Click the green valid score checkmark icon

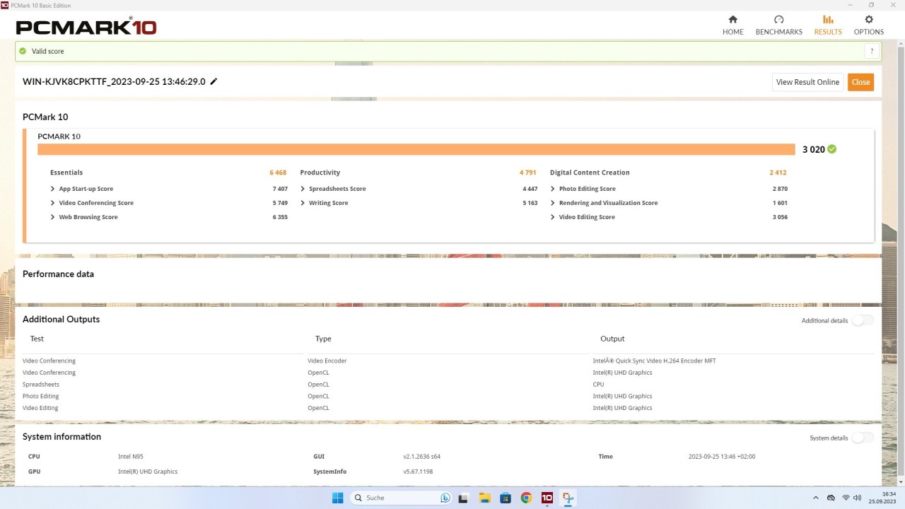pyautogui.click(x=23, y=51)
